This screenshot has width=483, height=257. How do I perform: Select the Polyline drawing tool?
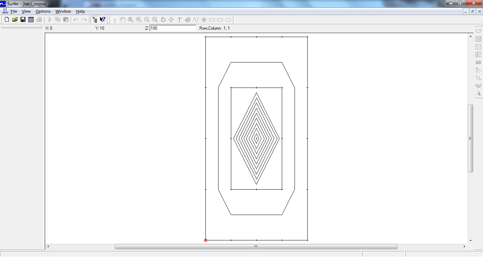point(196,20)
